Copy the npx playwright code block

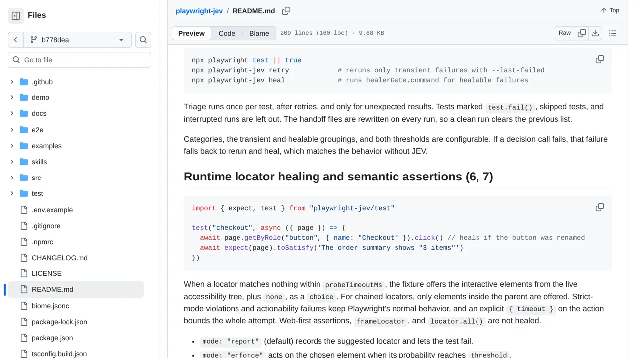coord(600,59)
